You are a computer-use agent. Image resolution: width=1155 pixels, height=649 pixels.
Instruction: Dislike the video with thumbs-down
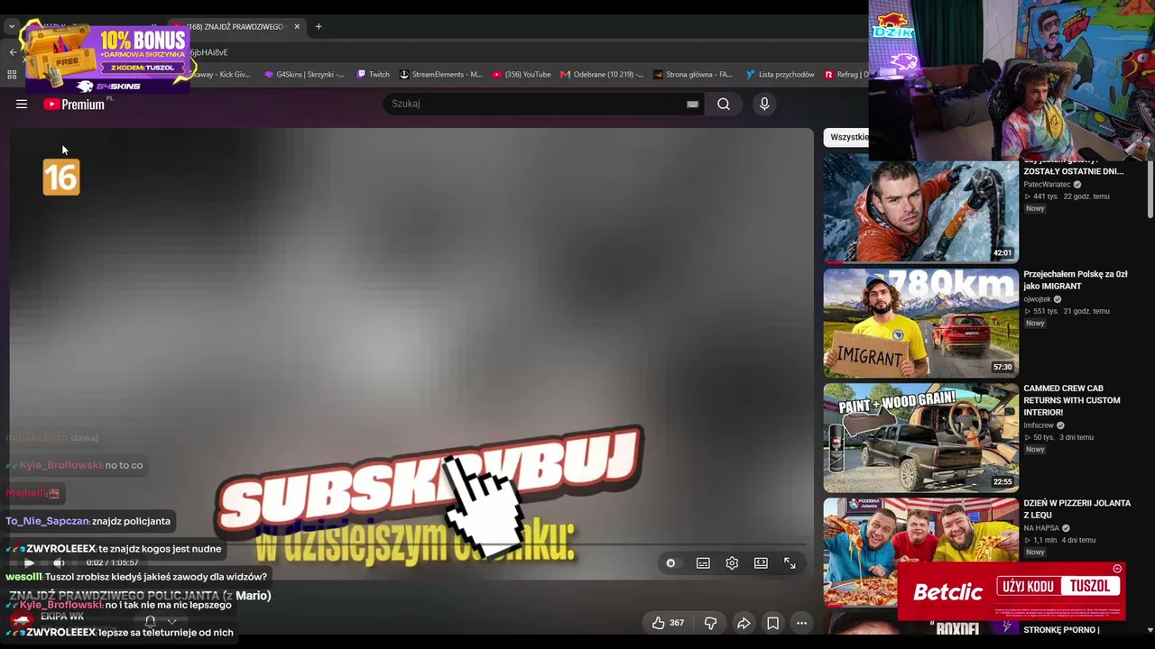point(710,623)
